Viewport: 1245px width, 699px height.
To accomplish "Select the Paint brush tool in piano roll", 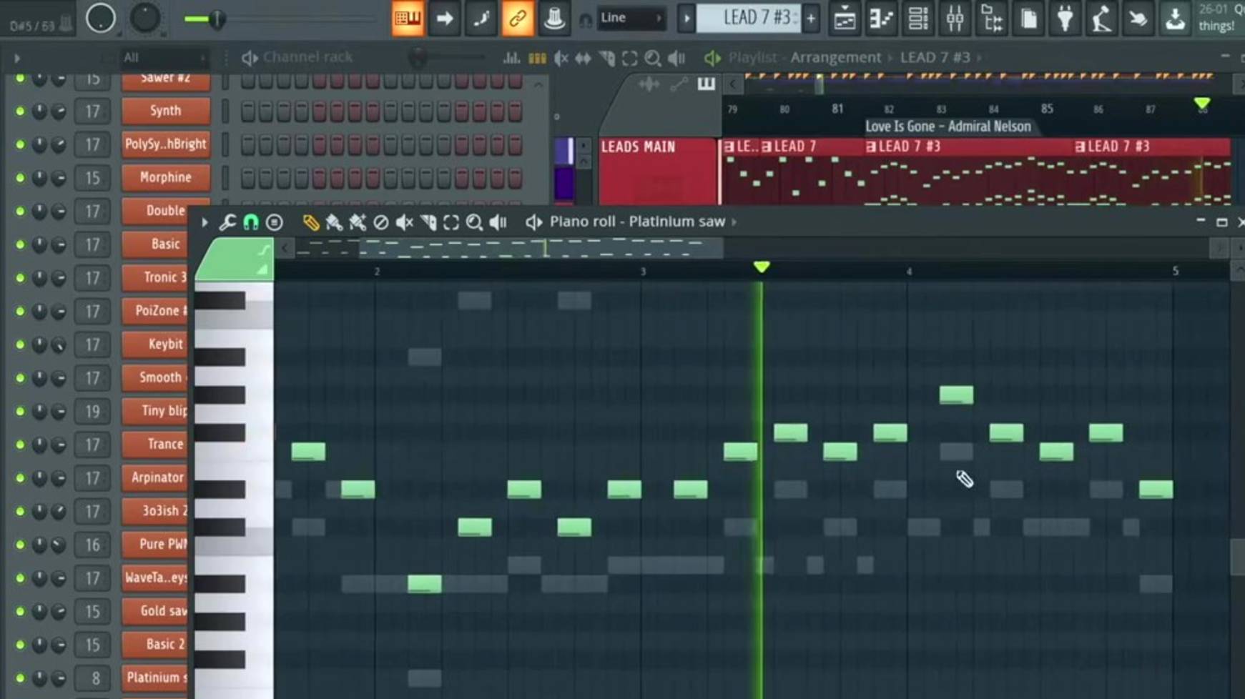I will [334, 222].
